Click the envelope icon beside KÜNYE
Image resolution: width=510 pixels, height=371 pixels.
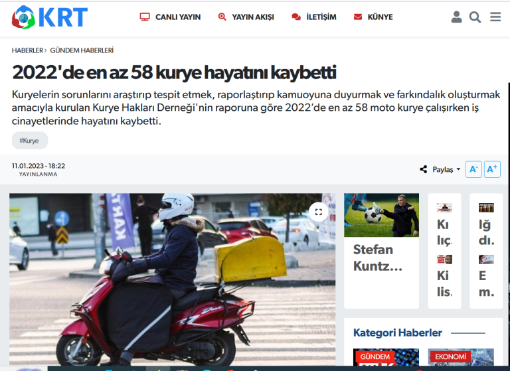(358, 17)
